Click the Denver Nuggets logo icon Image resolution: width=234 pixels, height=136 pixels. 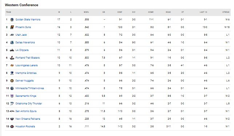click(12, 81)
